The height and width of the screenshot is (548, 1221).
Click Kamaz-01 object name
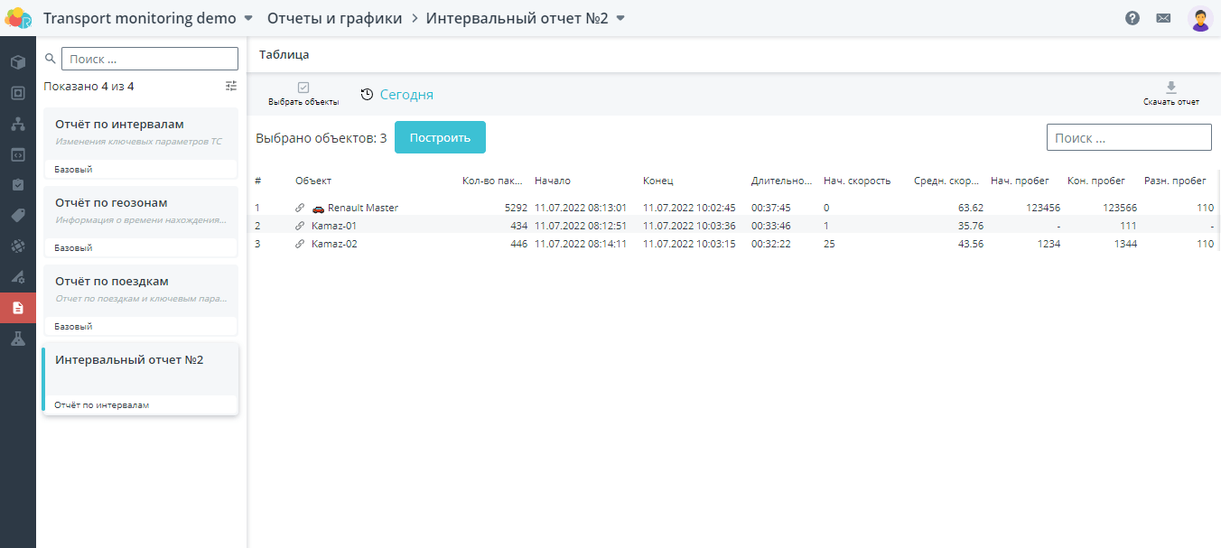(334, 226)
